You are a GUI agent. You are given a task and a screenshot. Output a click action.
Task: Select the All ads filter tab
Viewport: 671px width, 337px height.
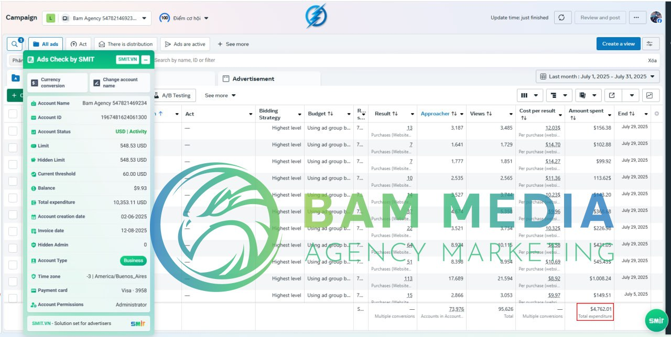(46, 44)
